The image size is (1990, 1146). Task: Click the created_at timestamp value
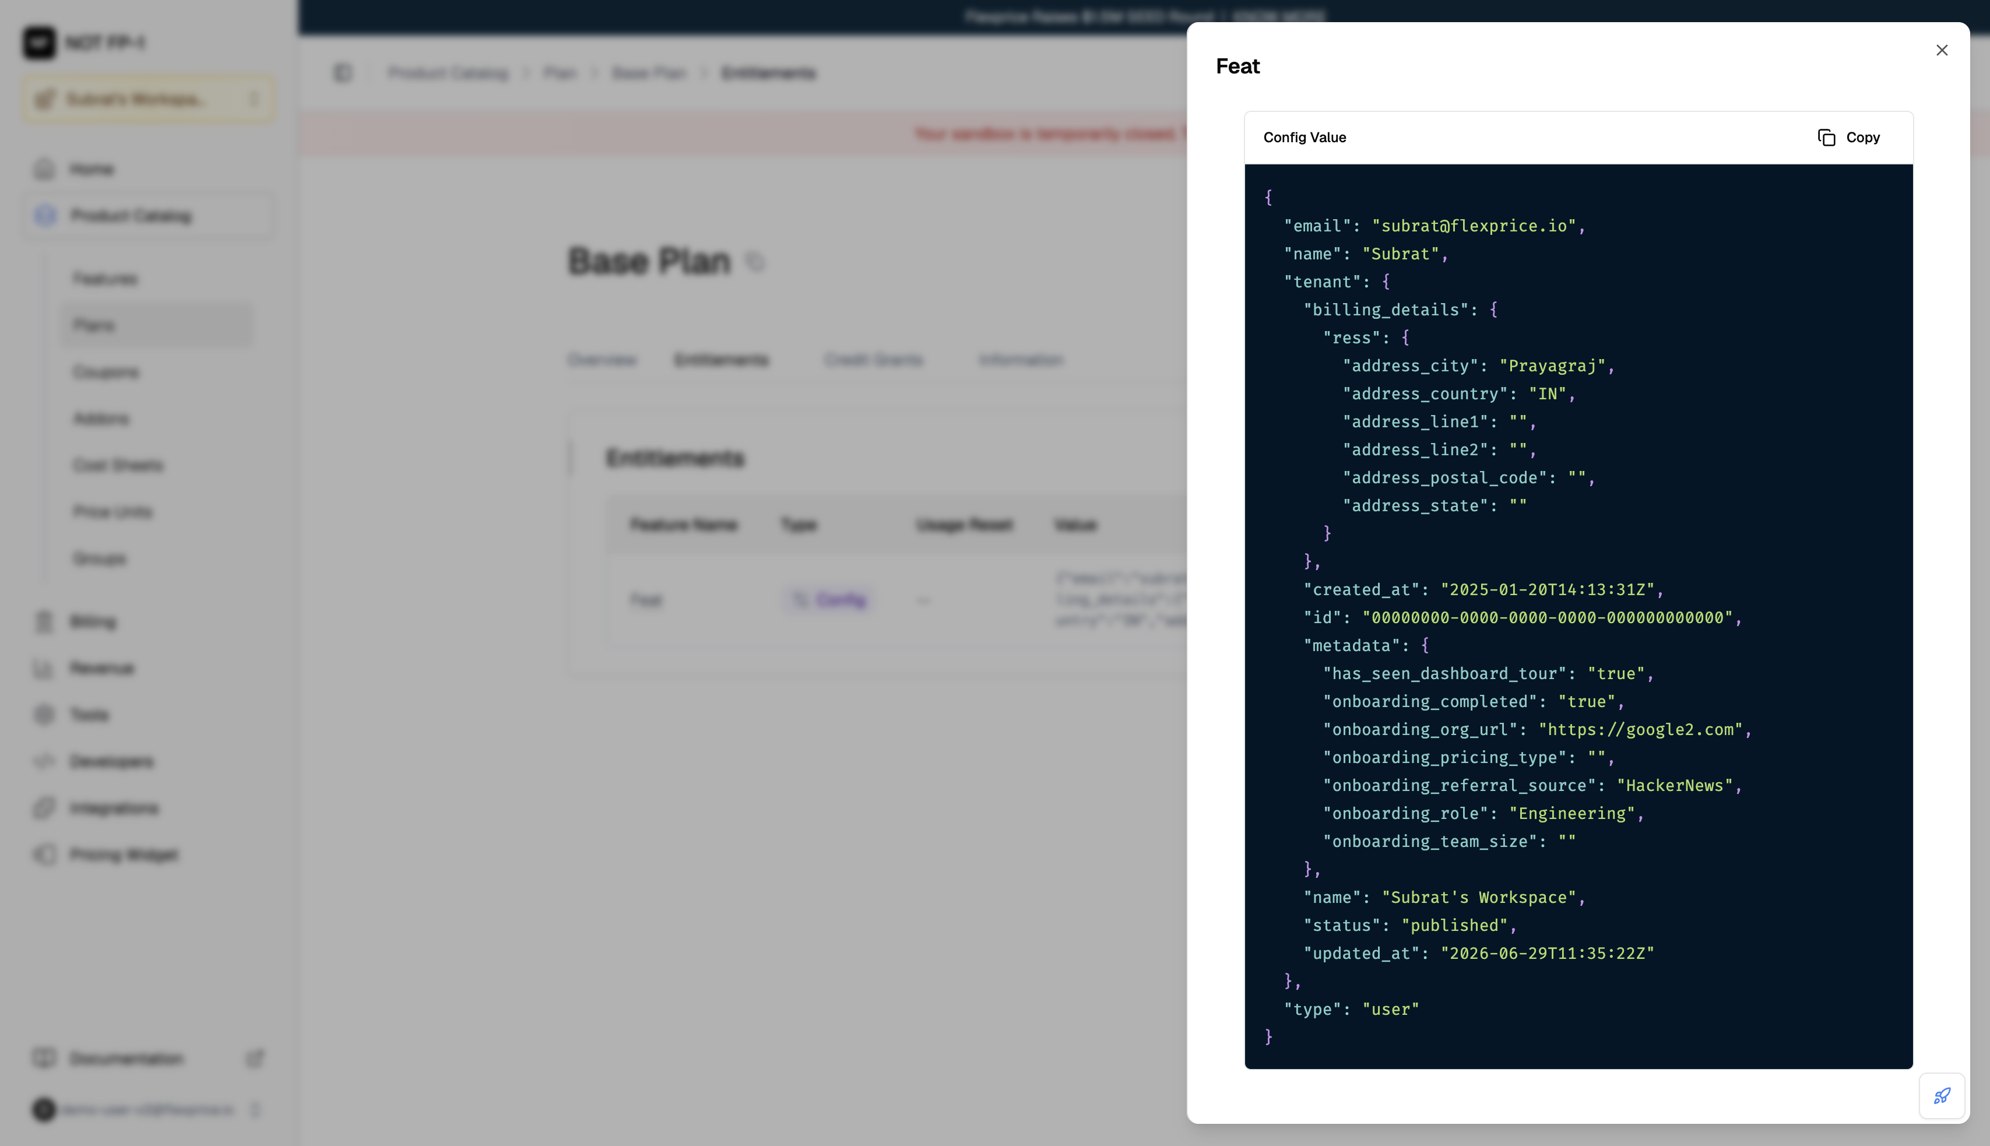click(x=1547, y=589)
